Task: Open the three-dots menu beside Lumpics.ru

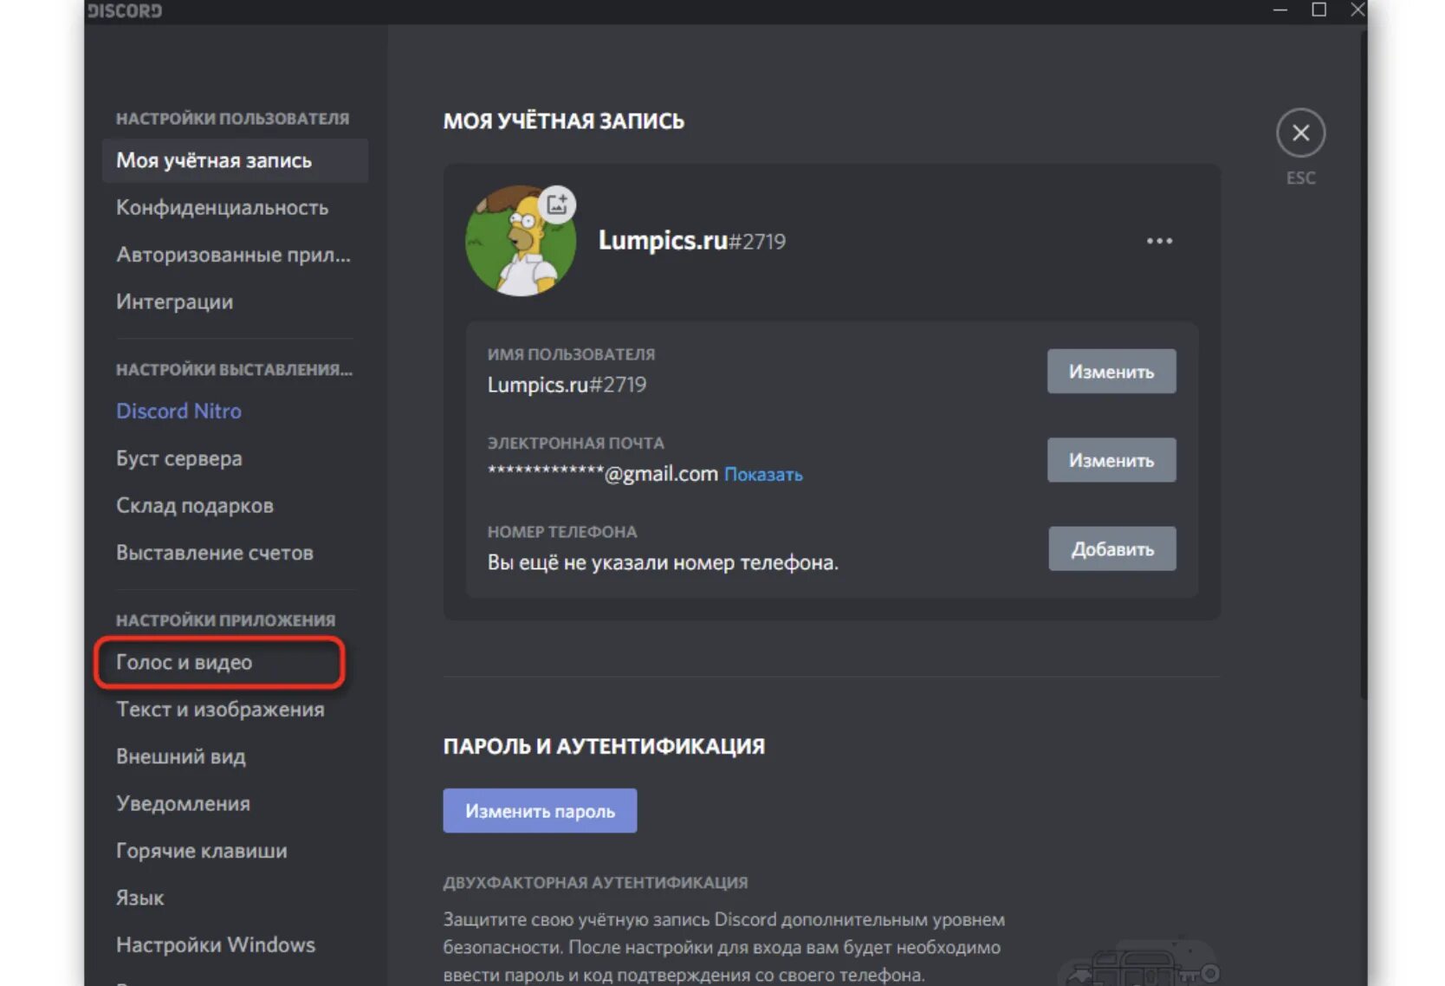Action: click(1159, 241)
